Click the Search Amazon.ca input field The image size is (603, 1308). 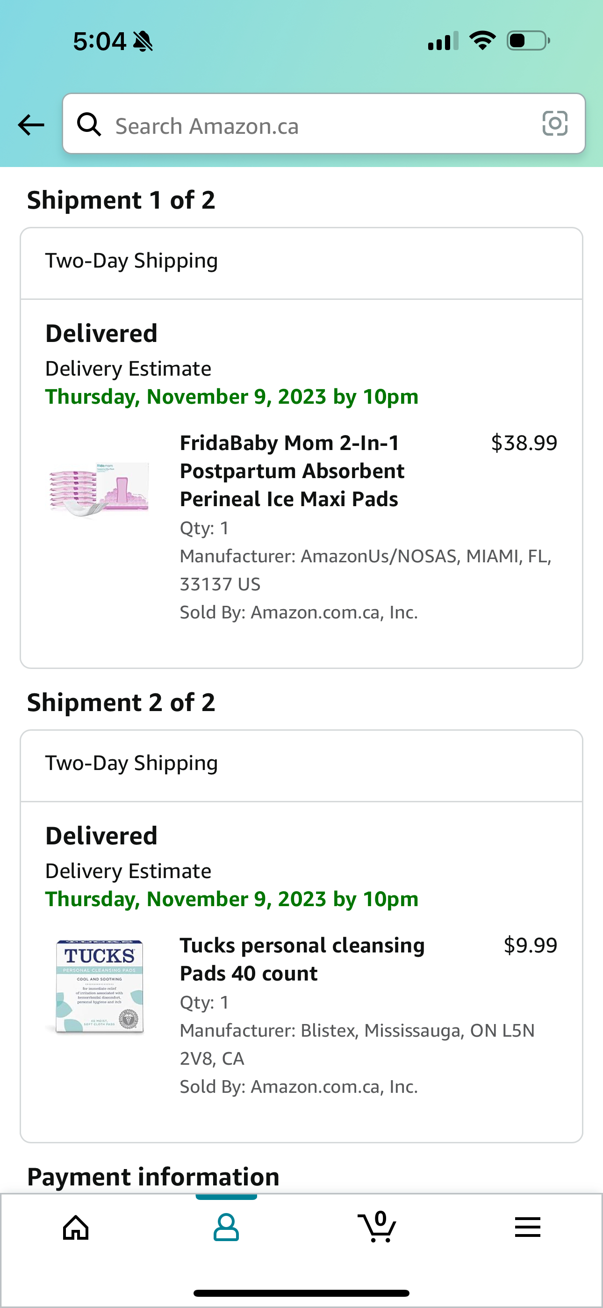click(x=315, y=125)
